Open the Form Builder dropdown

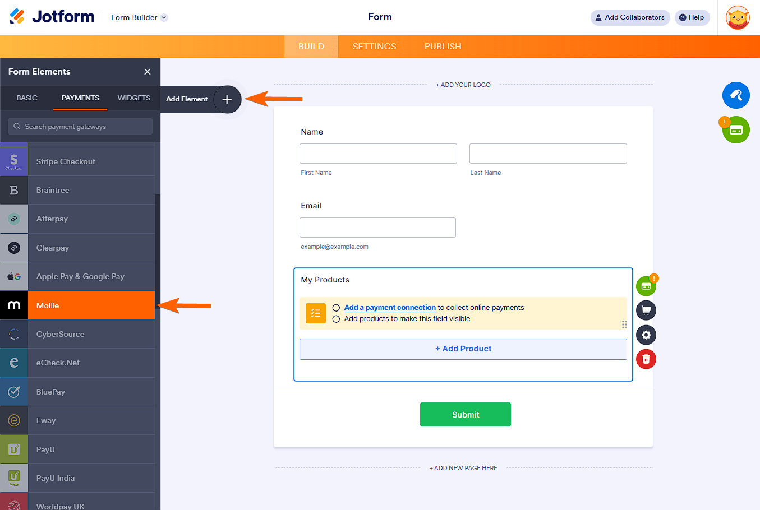pyautogui.click(x=139, y=17)
